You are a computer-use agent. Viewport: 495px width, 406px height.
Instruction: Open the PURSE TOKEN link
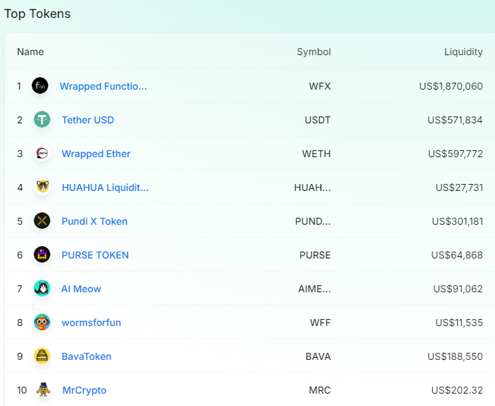95,255
